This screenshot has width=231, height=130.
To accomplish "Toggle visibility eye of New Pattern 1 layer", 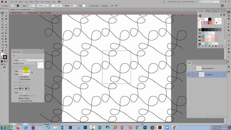I will [x=188, y=75].
